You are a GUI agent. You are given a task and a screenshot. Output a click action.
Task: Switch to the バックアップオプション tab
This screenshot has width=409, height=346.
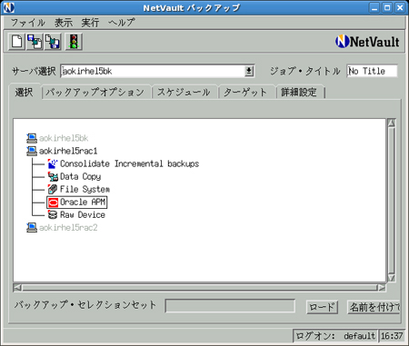click(95, 92)
